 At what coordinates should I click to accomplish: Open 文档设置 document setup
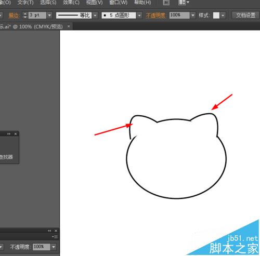(x=245, y=15)
